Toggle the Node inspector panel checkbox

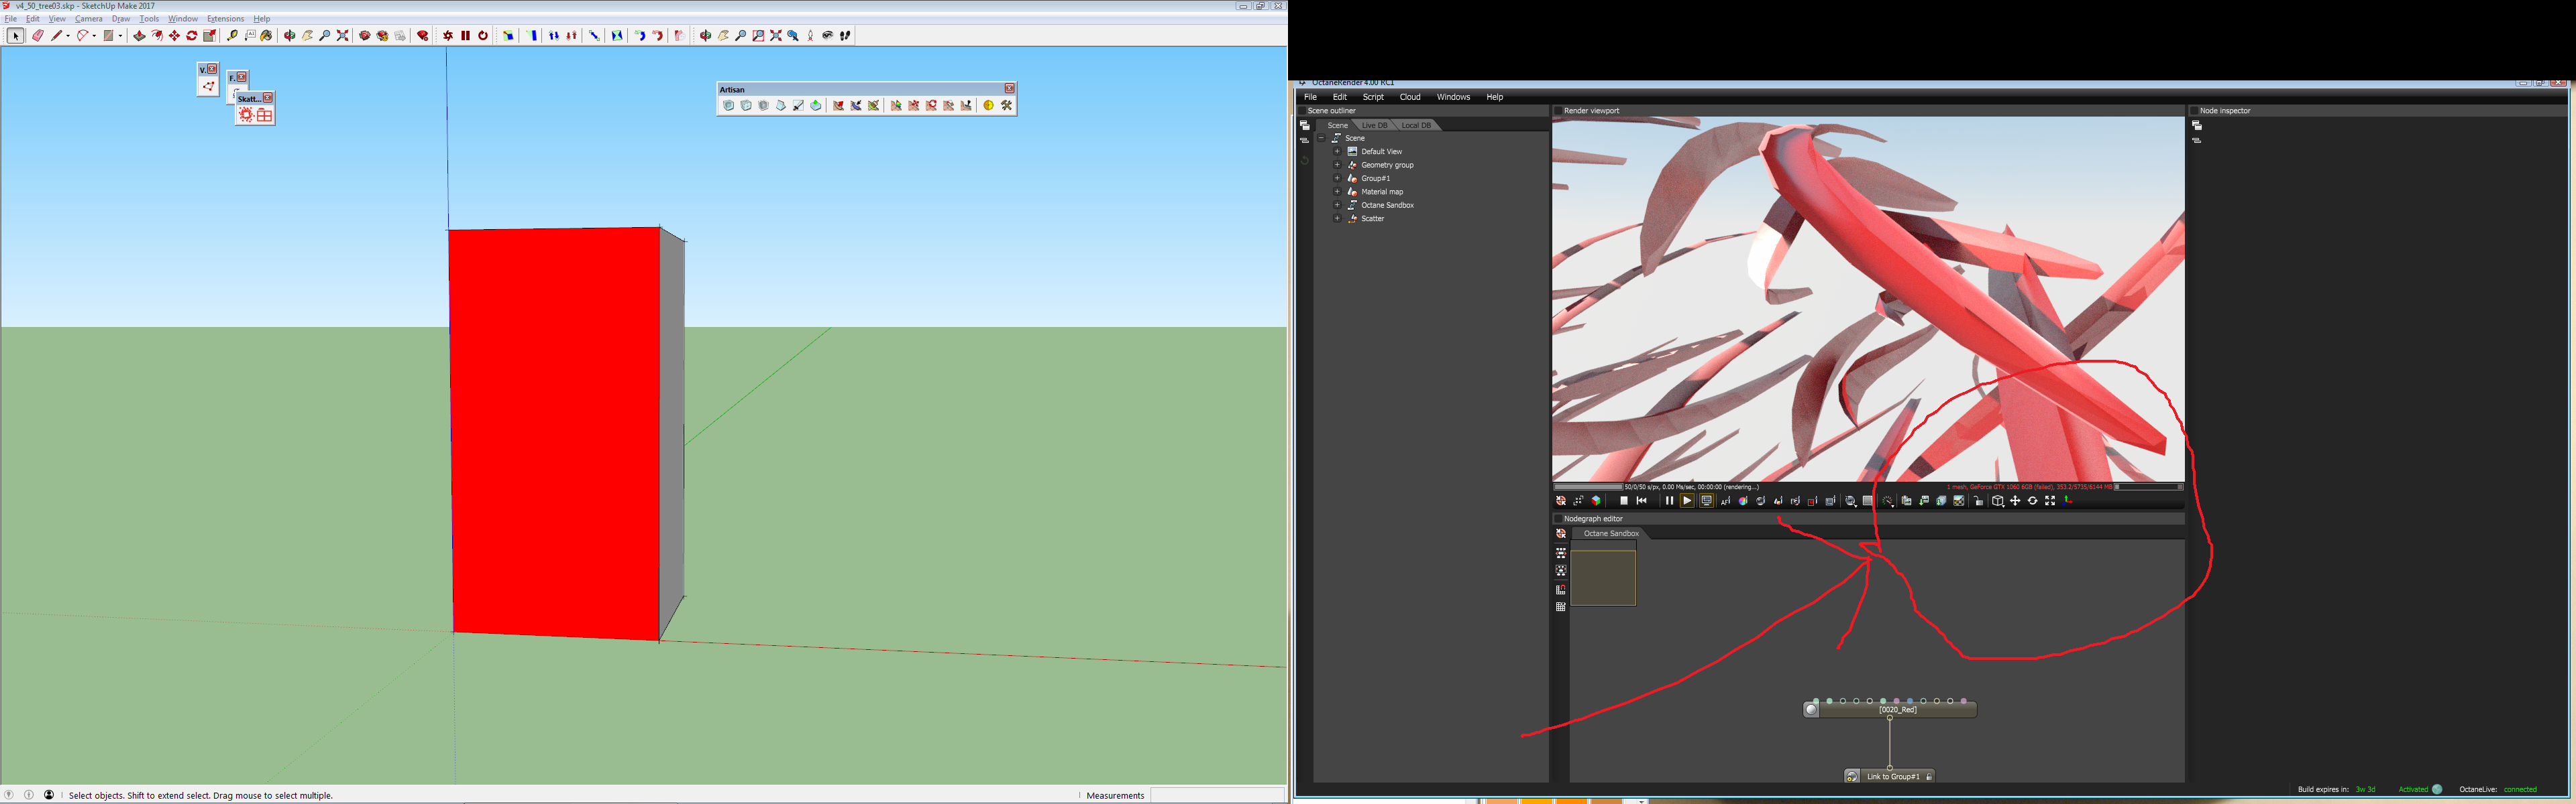click(2194, 111)
